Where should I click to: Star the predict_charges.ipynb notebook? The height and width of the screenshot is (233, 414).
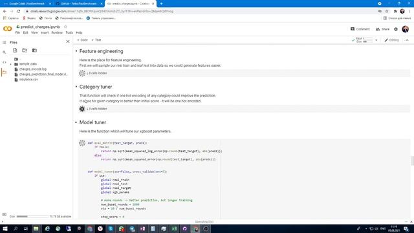pyautogui.click(x=65, y=27)
